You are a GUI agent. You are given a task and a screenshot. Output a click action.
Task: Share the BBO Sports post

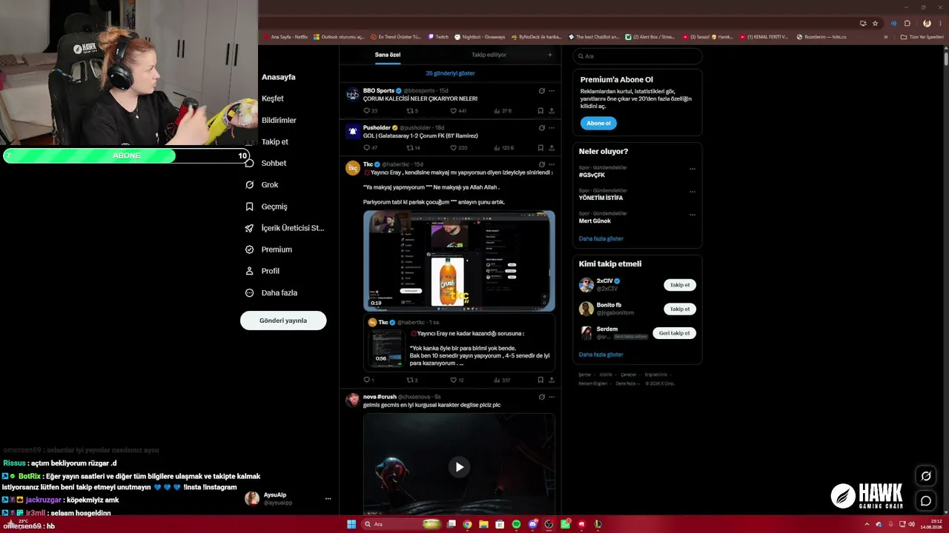coord(551,111)
